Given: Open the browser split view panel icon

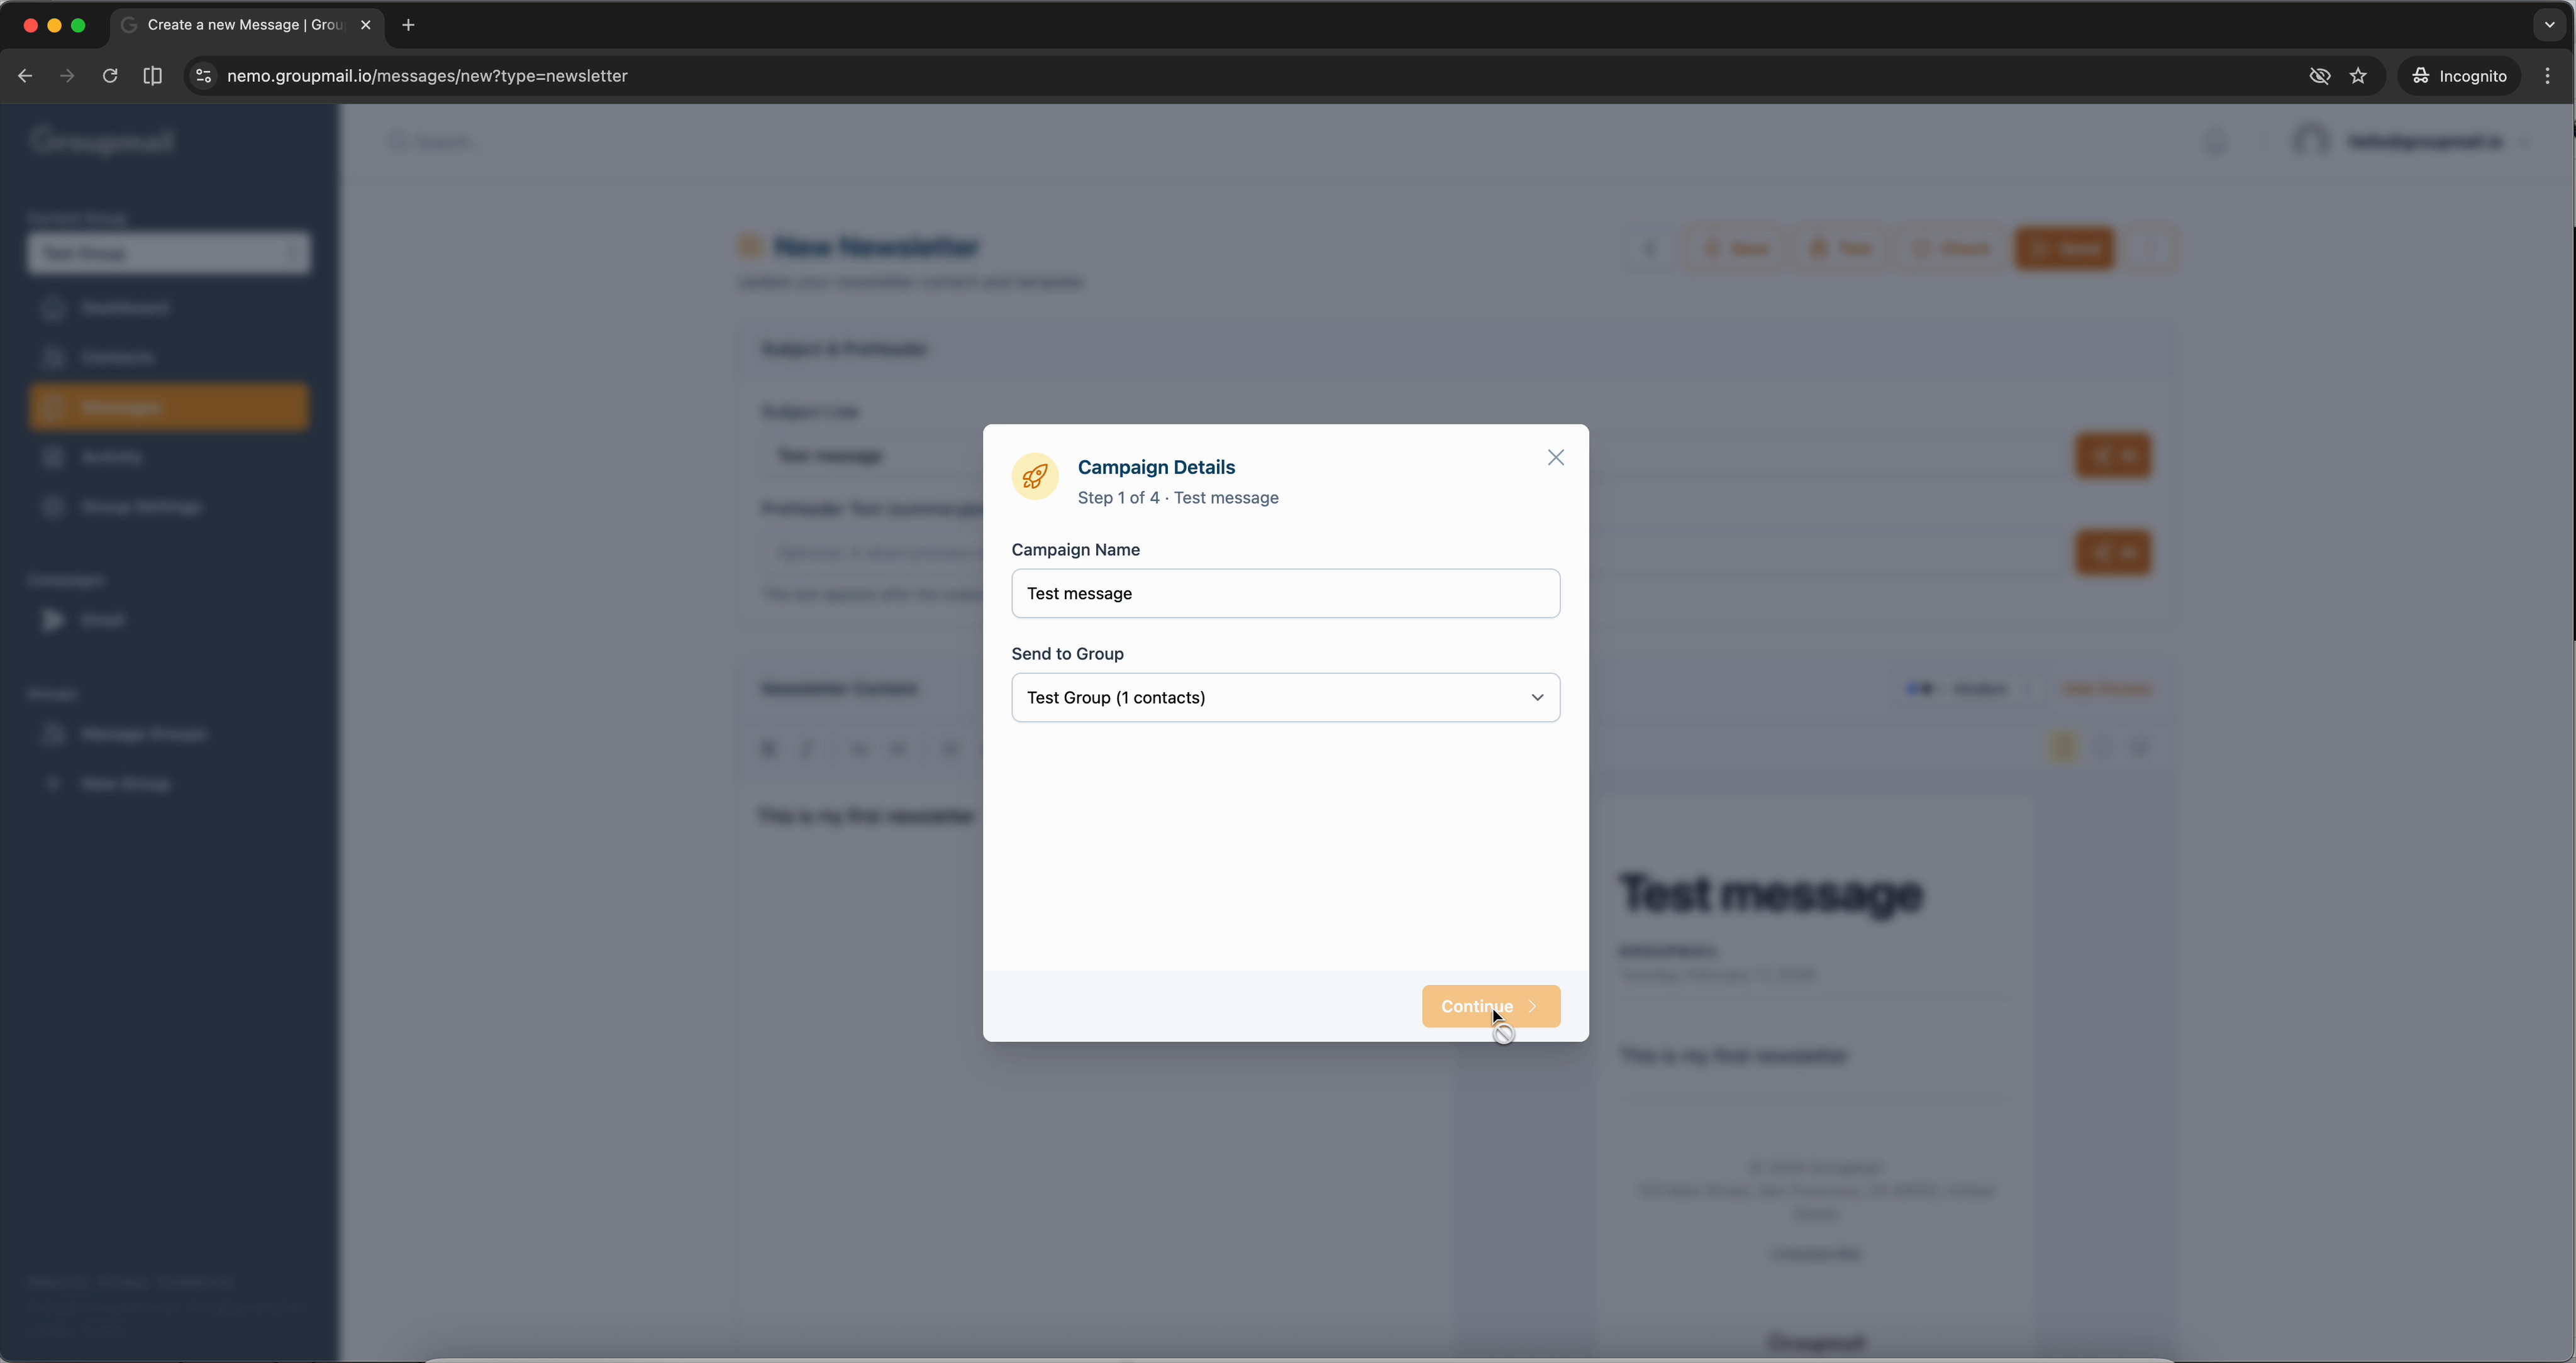Looking at the screenshot, I should (x=152, y=76).
